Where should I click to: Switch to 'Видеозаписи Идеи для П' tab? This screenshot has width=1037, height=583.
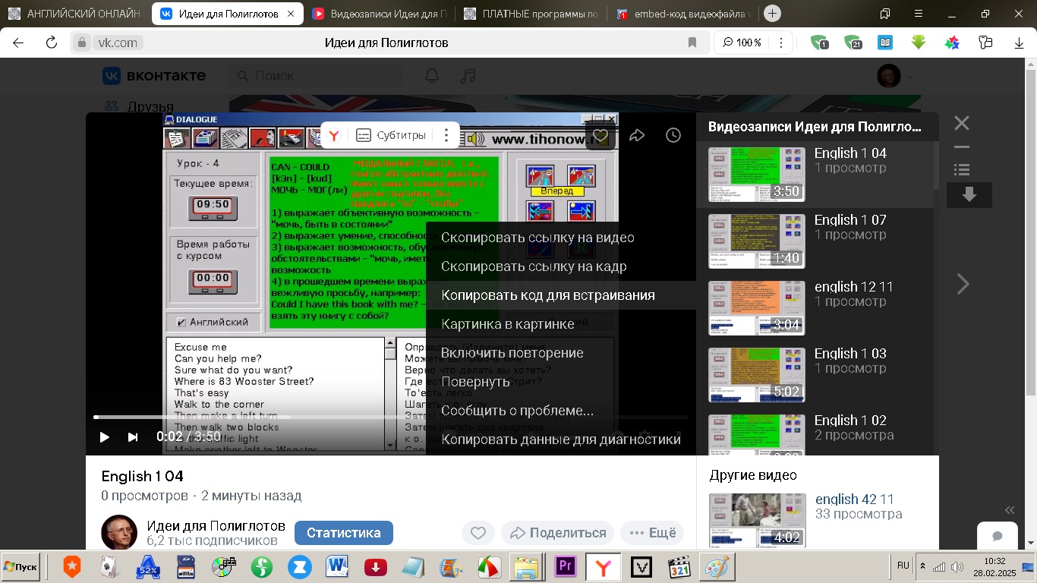(x=380, y=14)
